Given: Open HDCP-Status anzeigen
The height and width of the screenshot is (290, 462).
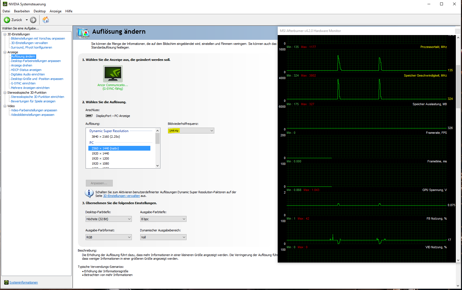Looking at the screenshot, I should click(26, 70).
